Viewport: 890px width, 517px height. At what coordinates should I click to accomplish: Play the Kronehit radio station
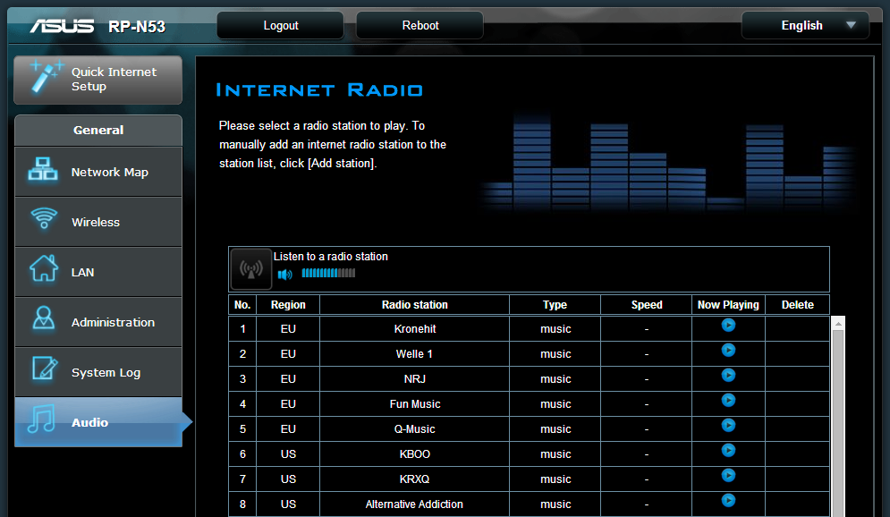tap(728, 326)
